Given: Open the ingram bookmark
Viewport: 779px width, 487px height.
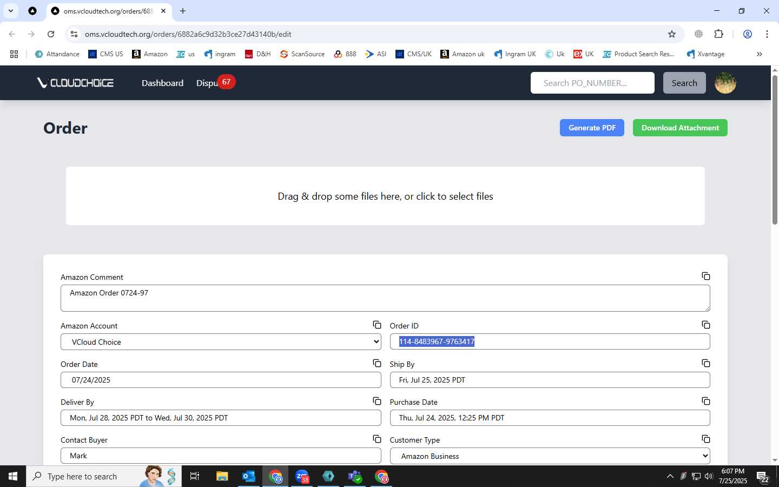Looking at the screenshot, I should tap(220, 54).
